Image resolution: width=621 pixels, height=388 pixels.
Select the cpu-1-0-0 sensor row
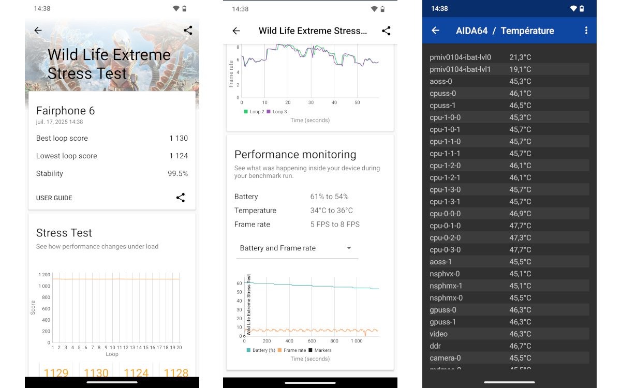[509, 117]
